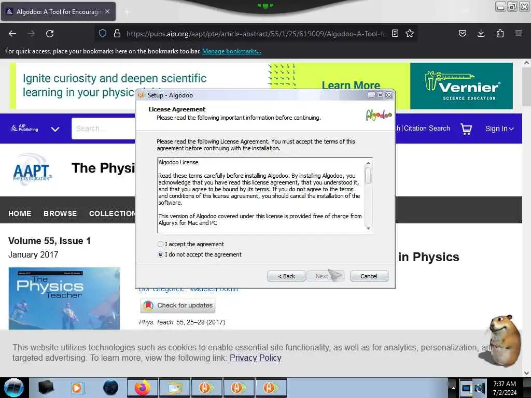531x398 pixels.
Task: Switch to Firefox in taskbar
Action: point(143,388)
